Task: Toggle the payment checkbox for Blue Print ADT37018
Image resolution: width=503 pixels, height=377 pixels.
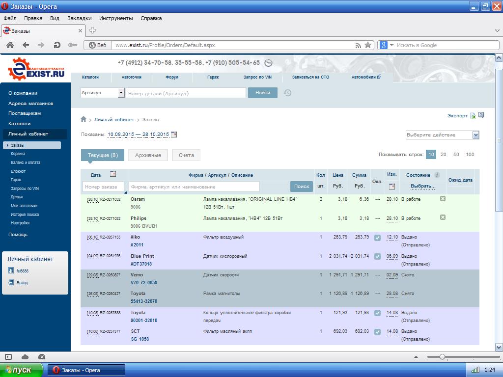Action: 377,256
